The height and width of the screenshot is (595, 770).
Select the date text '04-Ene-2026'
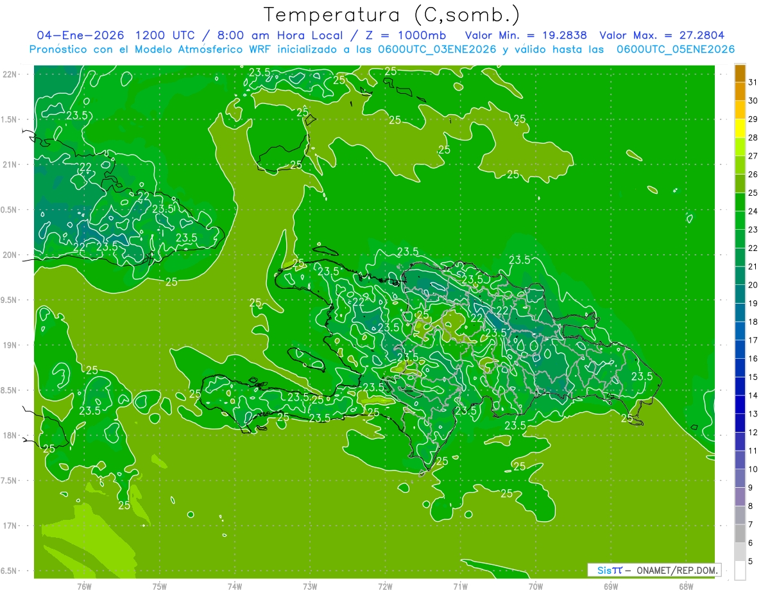tap(81, 35)
